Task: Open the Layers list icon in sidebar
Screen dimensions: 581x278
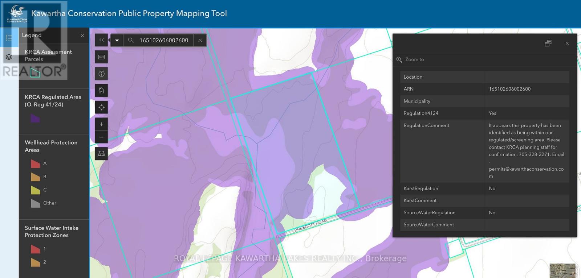Action: pyautogui.click(x=9, y=57)
